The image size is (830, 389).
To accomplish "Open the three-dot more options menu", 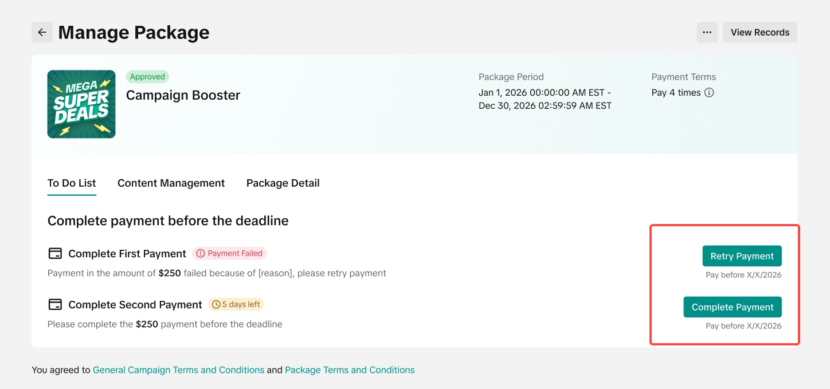I will click(707, 33).
